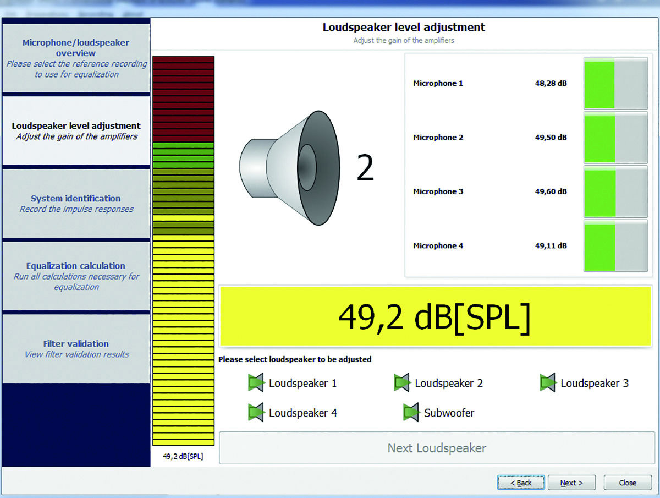Viewport: 660px width, 498px height.
Task: Click the vertical SPL level bar meter
Action: click(183, 251)
